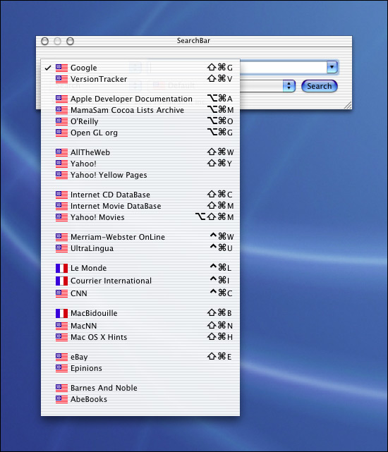Select Le Monde search engine
Viewport: 388px width, 452px height.
140,268
